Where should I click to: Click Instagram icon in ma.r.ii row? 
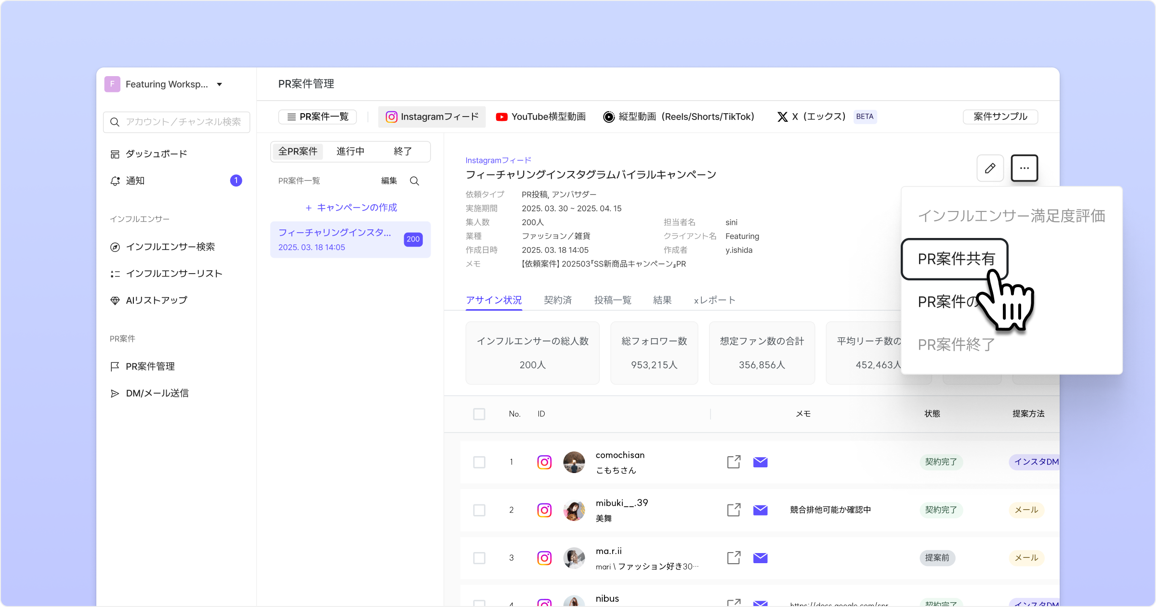click(544, 558)
